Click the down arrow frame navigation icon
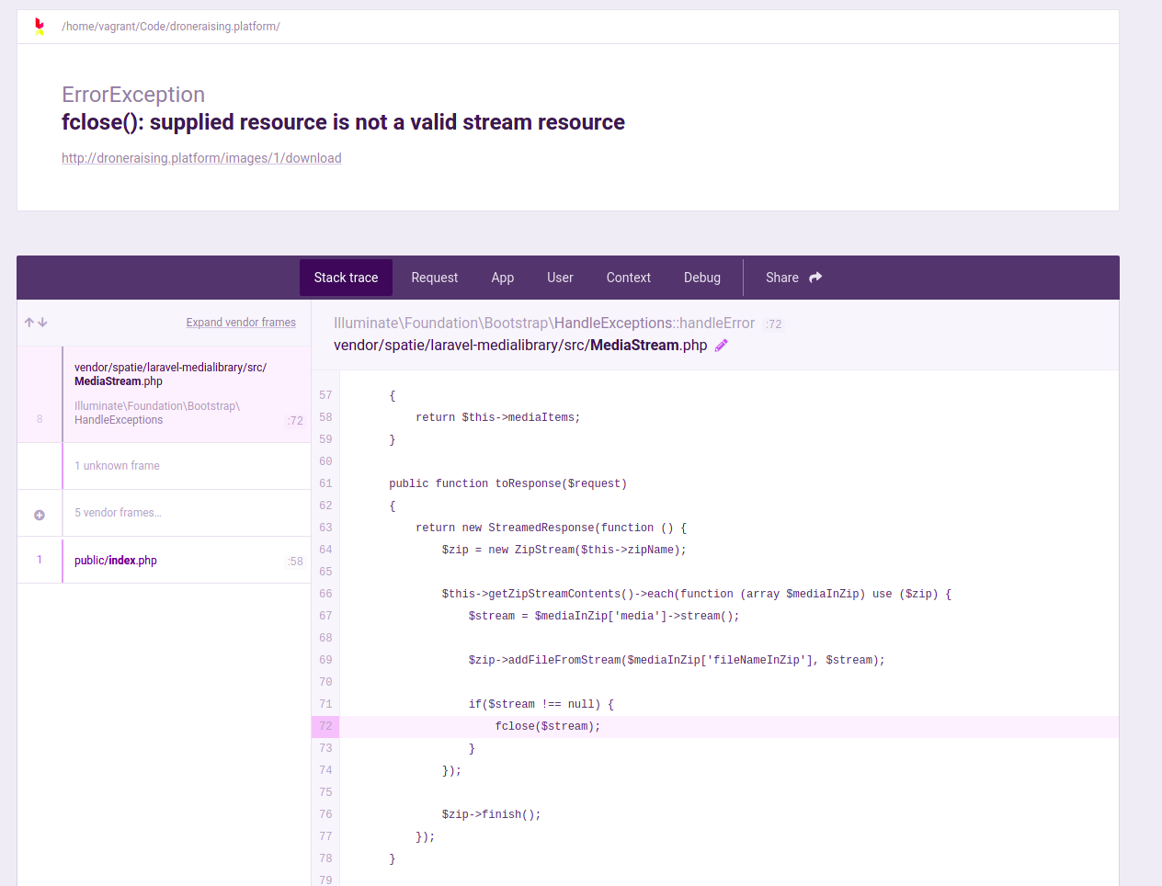This screenshot has width=1162, height=886. click(42, 323)
